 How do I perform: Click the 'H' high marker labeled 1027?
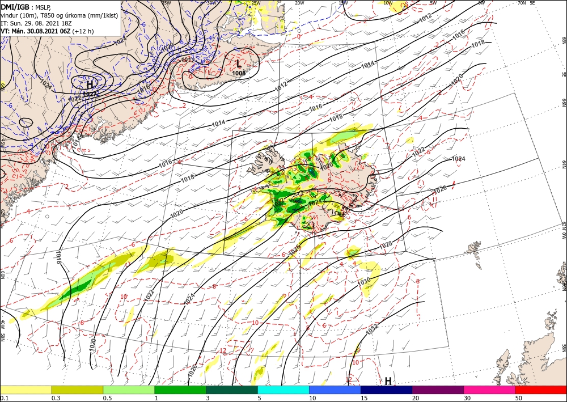[90, 86]
